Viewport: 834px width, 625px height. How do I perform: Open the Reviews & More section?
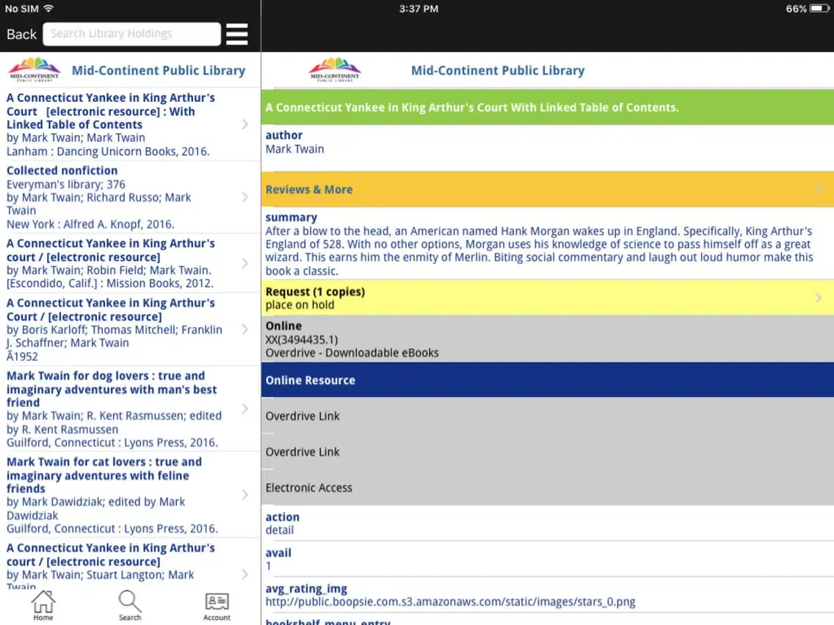click(x=548, y=189)
